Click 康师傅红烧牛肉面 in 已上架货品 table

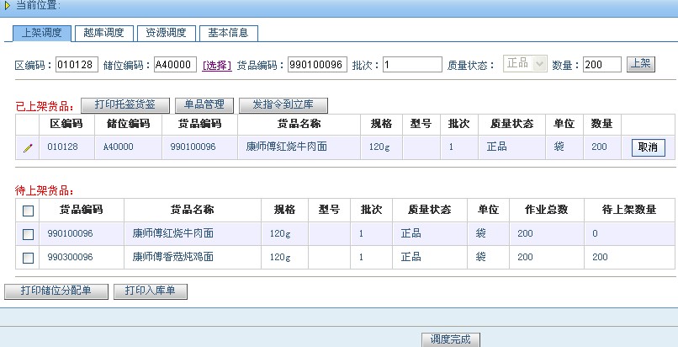(x=286, y=147)
